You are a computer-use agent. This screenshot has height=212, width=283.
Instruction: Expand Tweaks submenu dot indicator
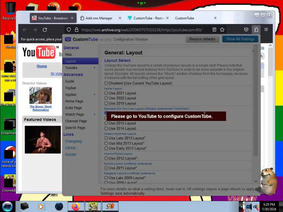[x=95, y=68]
